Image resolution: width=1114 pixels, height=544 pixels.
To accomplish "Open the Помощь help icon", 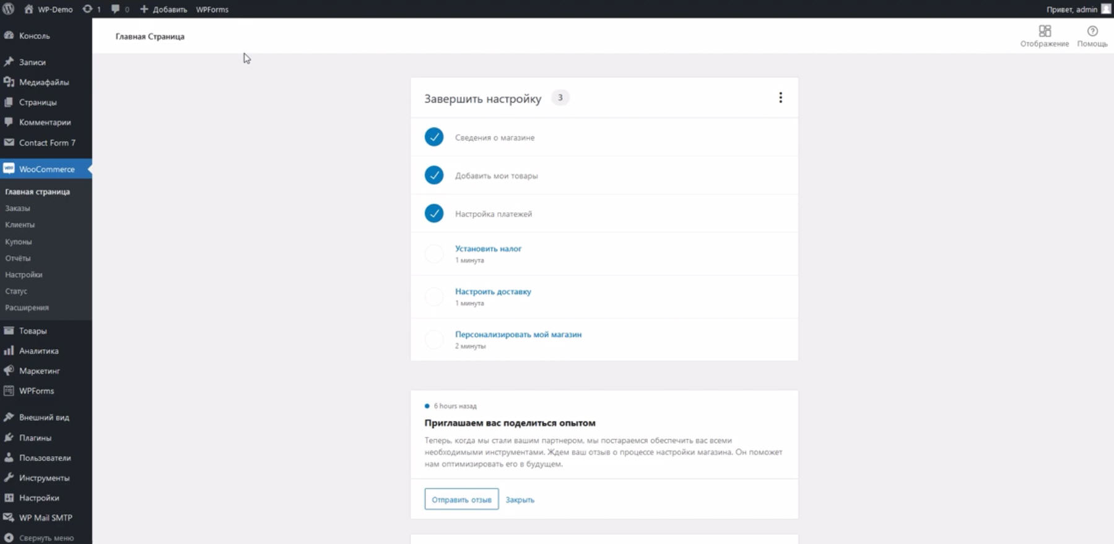I will coord(1092,31).
